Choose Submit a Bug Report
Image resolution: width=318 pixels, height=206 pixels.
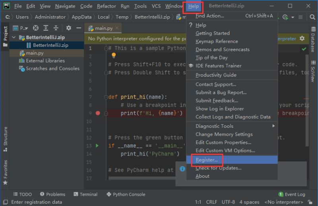[x=232, y=92]
